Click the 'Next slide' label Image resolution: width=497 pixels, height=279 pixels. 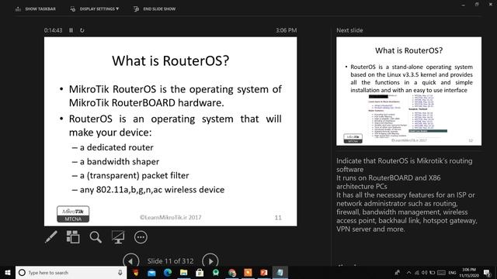[349, 30]
